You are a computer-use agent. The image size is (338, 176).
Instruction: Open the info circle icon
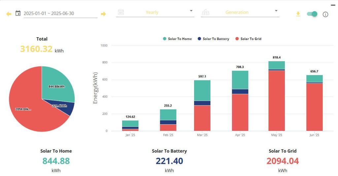[325, 14]
